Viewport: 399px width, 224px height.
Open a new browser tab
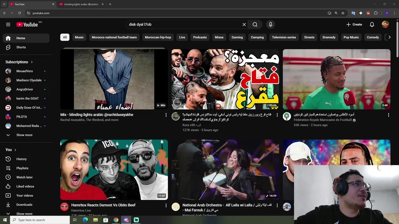click(110, 4)
